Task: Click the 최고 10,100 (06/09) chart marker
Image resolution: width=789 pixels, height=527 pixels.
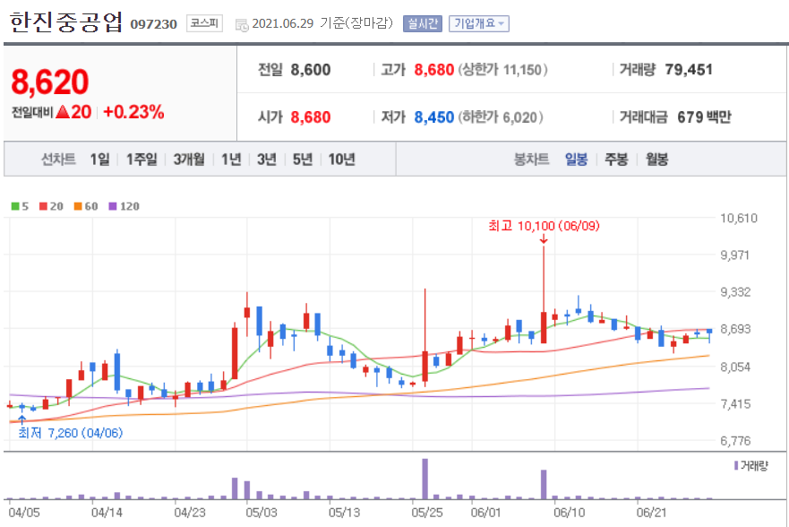Action: [544, 226]
